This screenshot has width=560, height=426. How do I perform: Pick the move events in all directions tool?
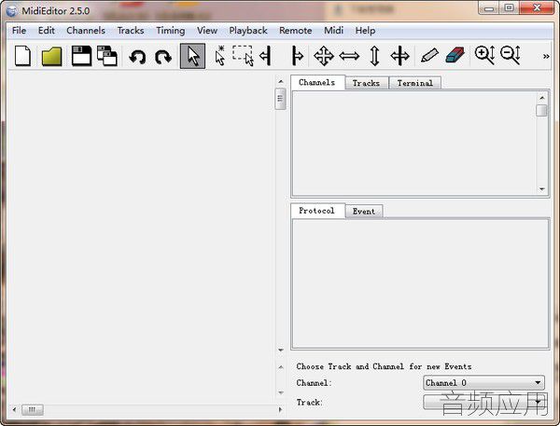324,56
